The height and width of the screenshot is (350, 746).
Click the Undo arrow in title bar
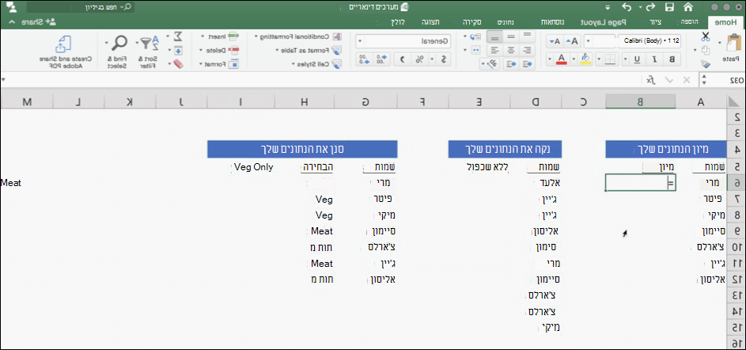click(628, 6)
